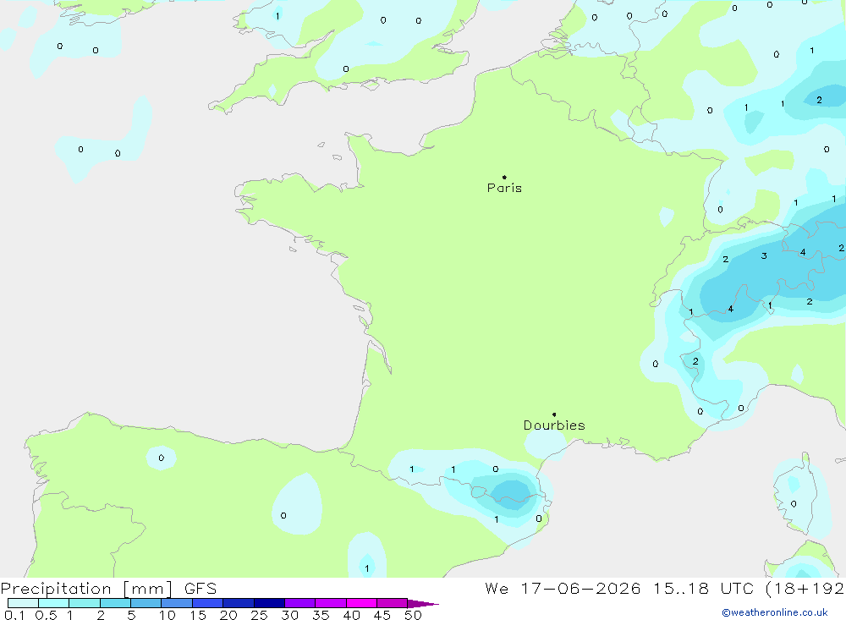Click the 30 legend scale value
The width and height of the screenshot is (846, 620).
290,615
